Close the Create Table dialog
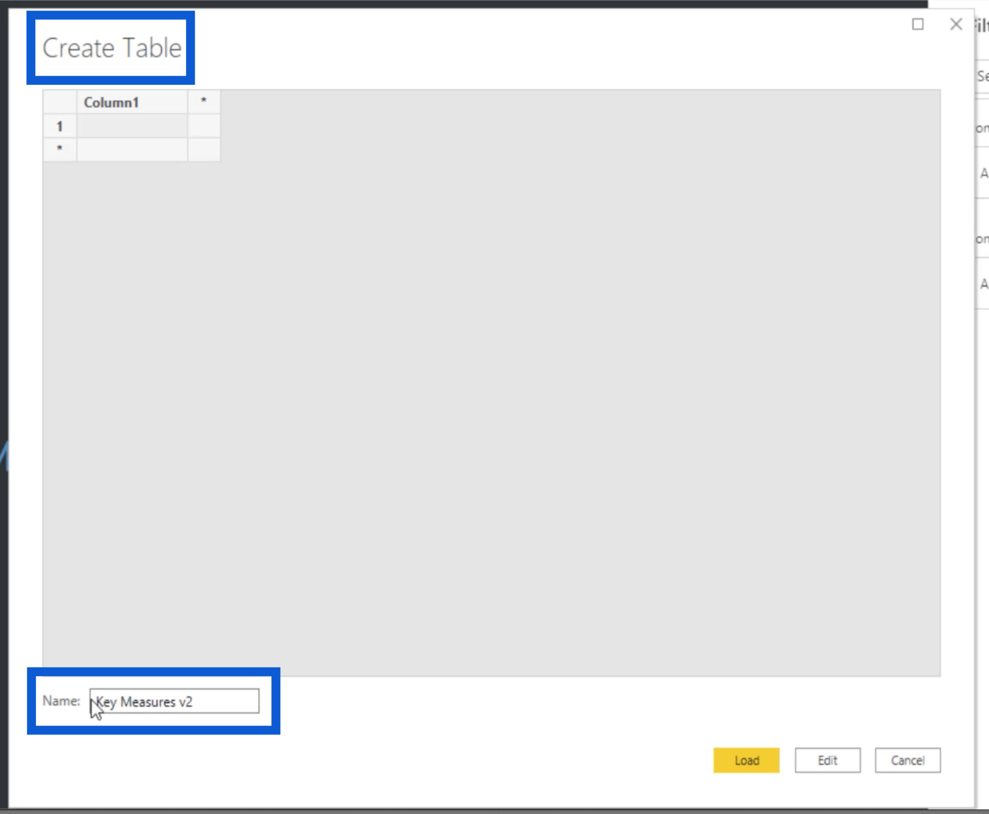The width and height of the screenshot is (989, 814). coord(956,24)
